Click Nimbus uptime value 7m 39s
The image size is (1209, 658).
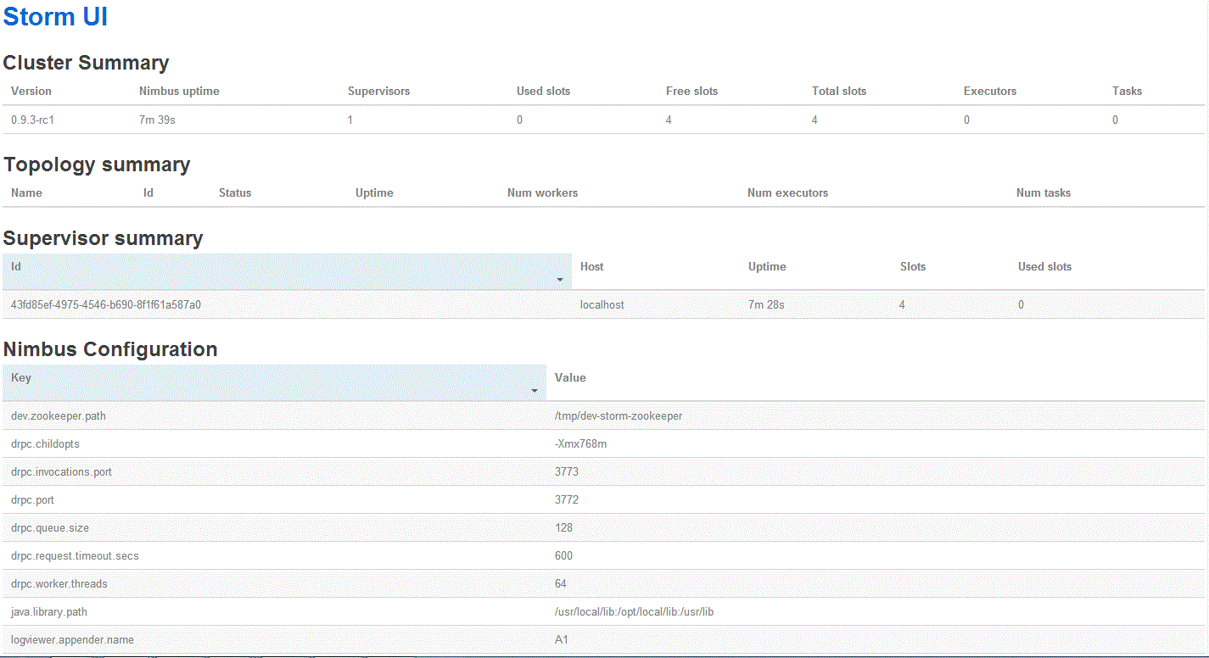coord(157,120)
